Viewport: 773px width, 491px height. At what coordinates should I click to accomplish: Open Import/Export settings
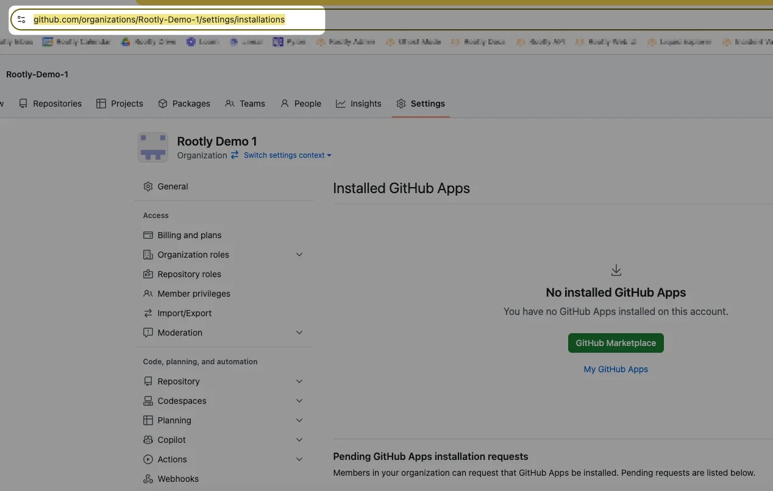point(223,313)
